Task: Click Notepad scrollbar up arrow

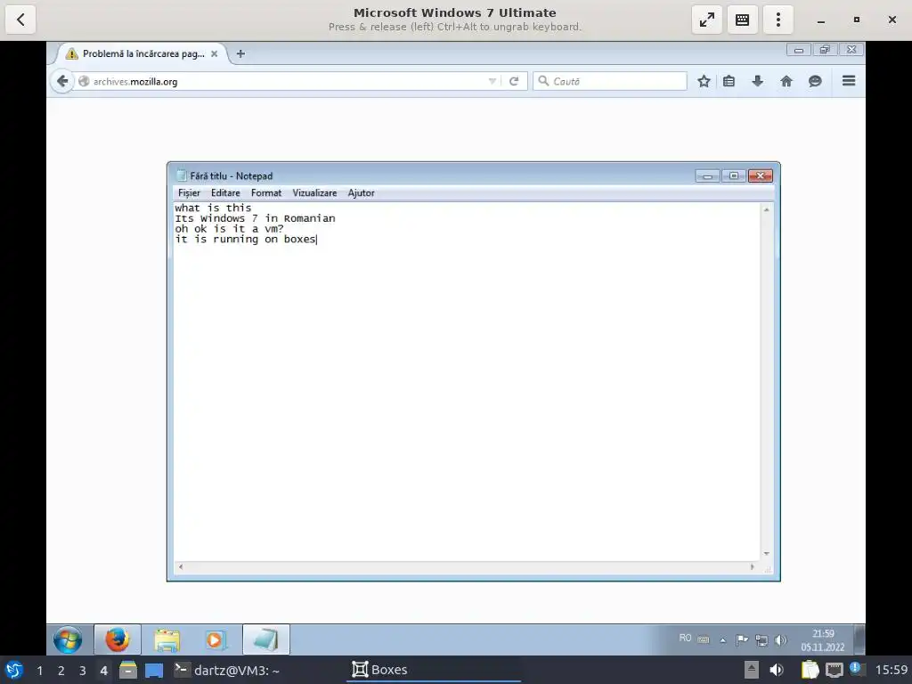Action: point(766,209)
